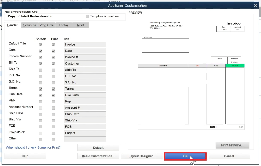Click the Account # title field
This screenshot has height=166, width=261.
(85, 108)
